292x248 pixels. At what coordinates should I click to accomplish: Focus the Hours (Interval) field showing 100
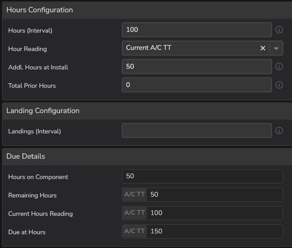click(197, 30)
